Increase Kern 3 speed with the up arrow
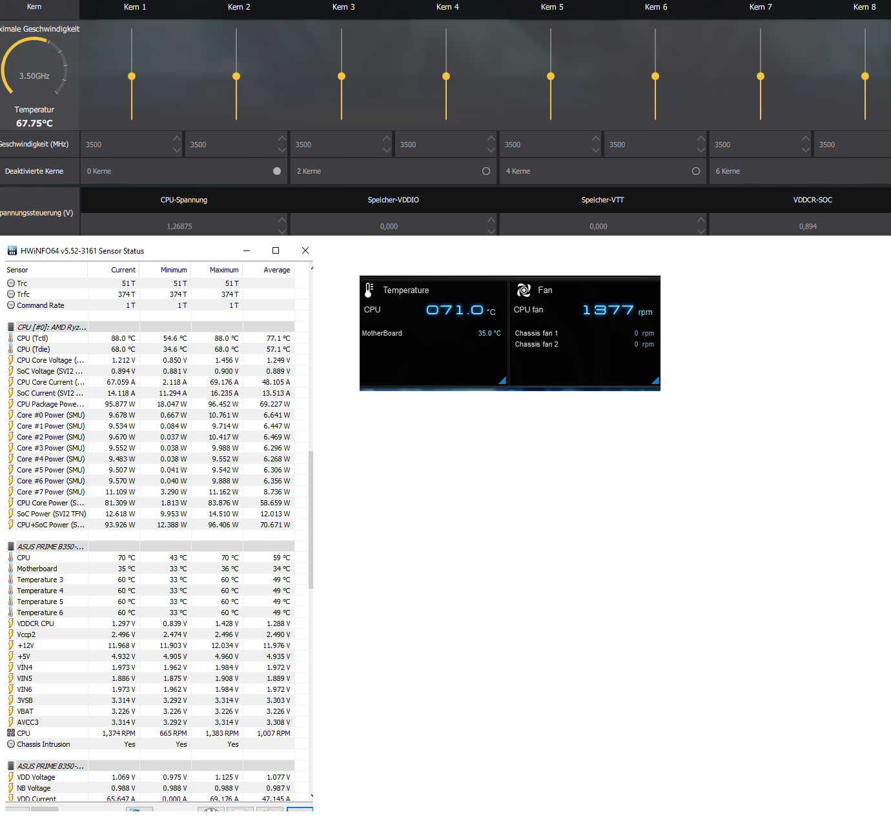891x821 pixels. (387, 138)
